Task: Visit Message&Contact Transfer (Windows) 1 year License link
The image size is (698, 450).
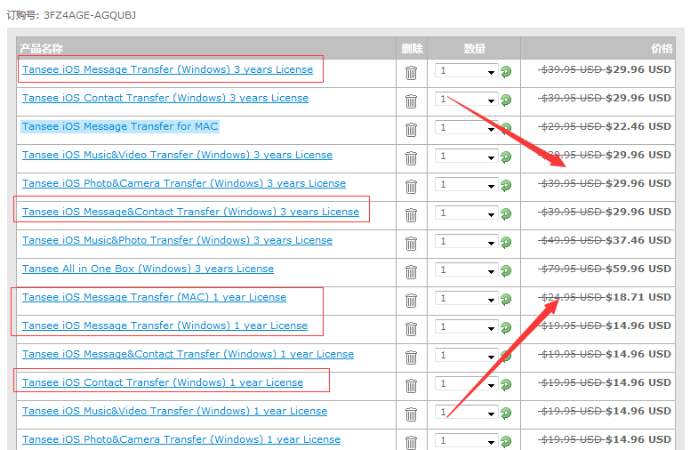Action: 188,354
